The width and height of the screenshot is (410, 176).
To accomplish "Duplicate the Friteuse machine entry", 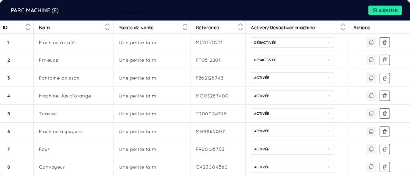I will (x=371, y=60).
